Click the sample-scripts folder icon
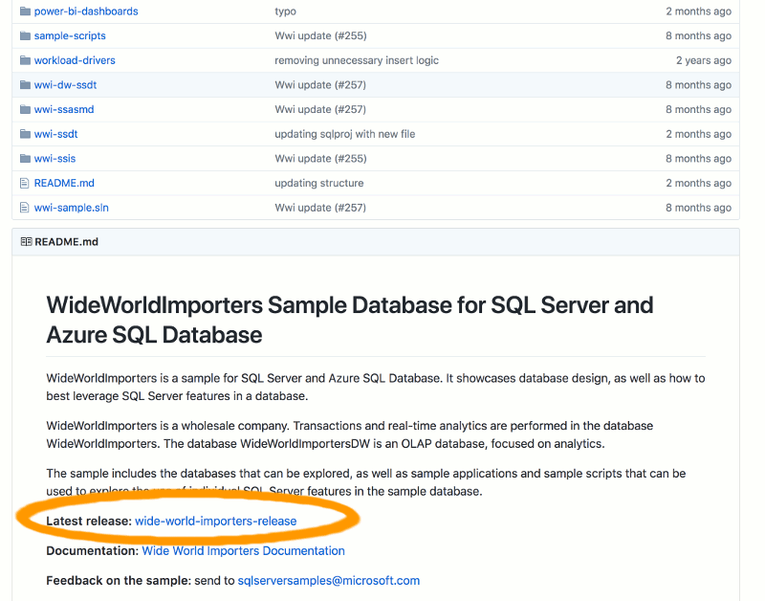This screenshot has width=765, height=601. (x=25, y=35)
